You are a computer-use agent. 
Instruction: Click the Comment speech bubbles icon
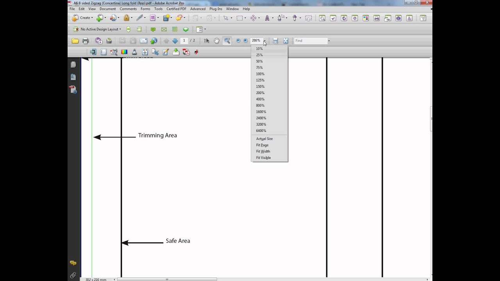179,18
